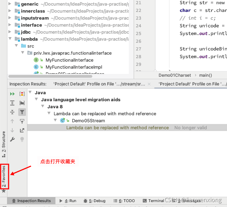Select first 'Project Default' Profile stream tab
This screenshot has width=227, height=207.
click(99, 84)
